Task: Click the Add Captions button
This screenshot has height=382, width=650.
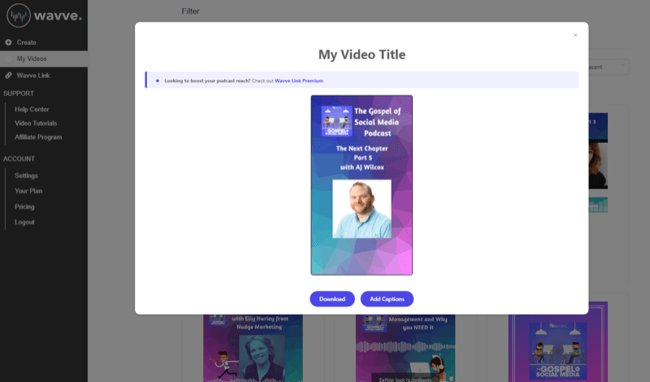Action: (387, 299)
